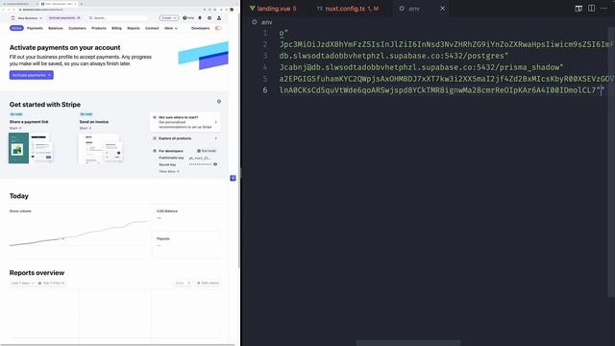Open the Connect tab

tap(152, 28)
